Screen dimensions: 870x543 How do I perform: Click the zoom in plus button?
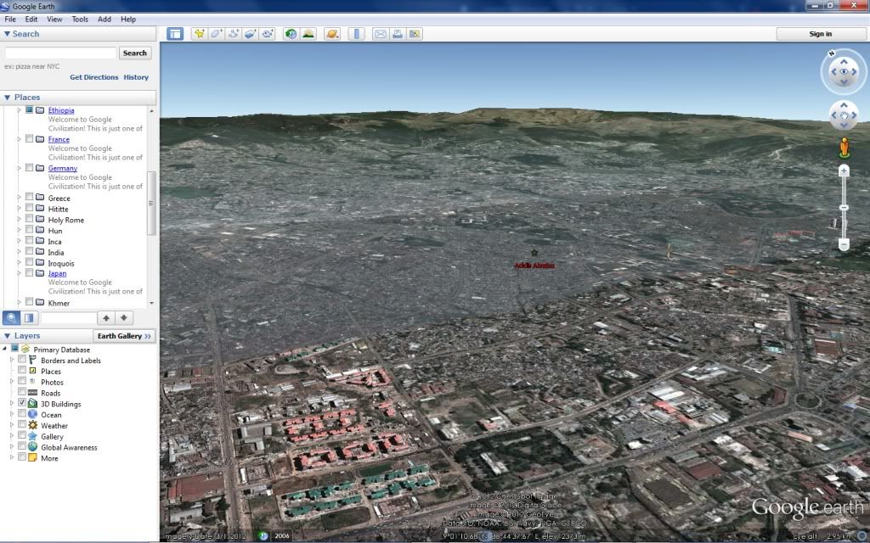pos(844,171)
